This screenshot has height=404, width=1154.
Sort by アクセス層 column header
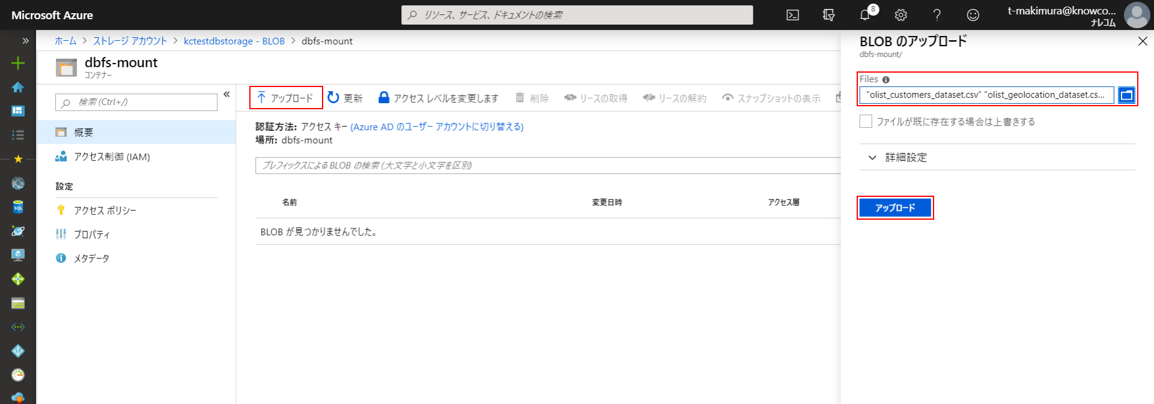[x=784, y=202]
